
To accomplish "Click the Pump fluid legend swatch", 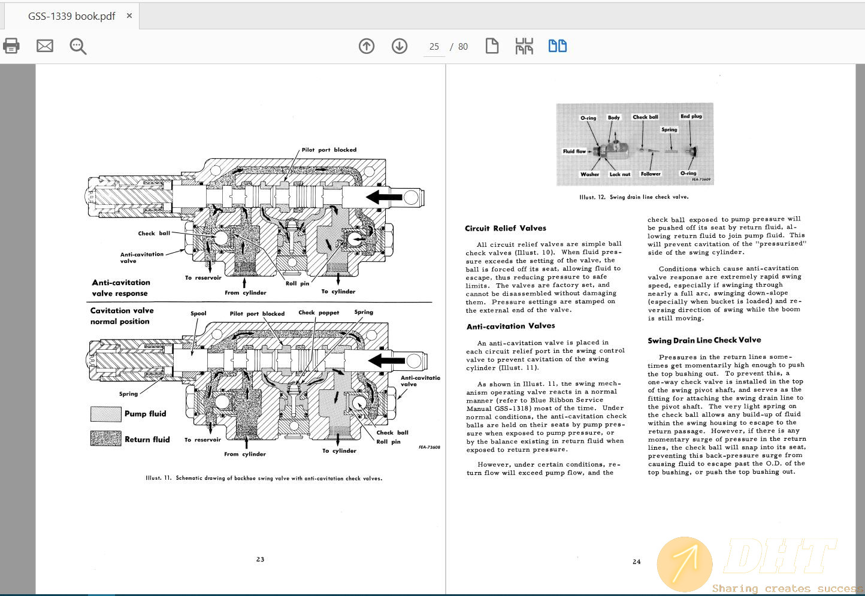I will pyautogui.click(x=106, y=414).
